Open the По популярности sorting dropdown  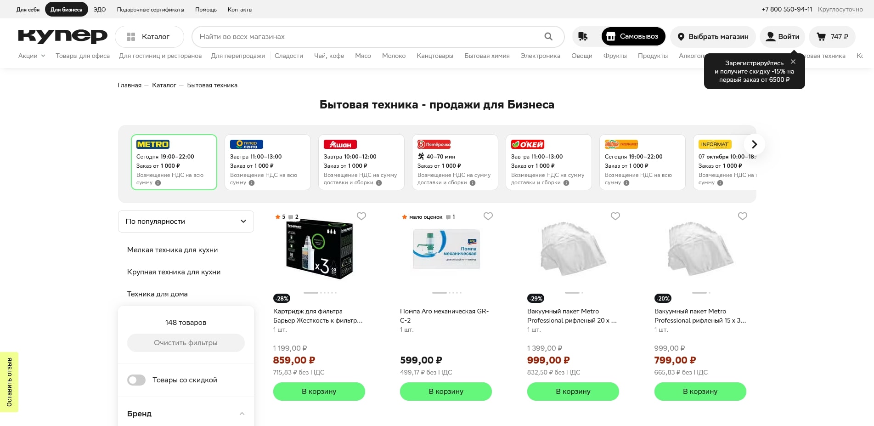pos(186,222)
